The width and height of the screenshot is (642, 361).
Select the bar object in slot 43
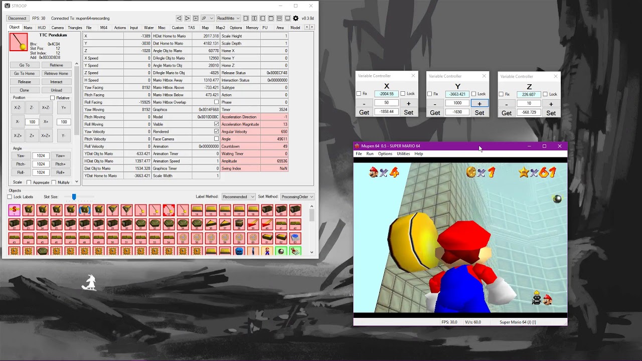15,237
